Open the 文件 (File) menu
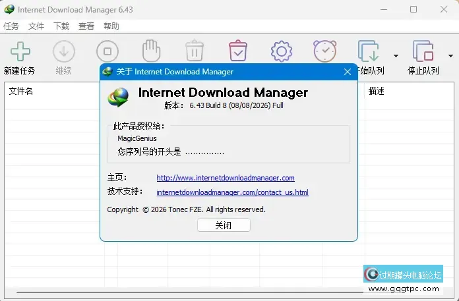 pos(36,26)
